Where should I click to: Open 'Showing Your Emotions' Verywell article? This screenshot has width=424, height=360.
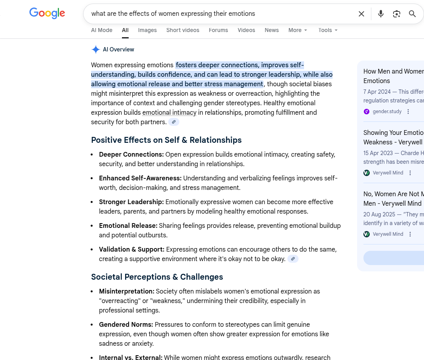(394, 138)
